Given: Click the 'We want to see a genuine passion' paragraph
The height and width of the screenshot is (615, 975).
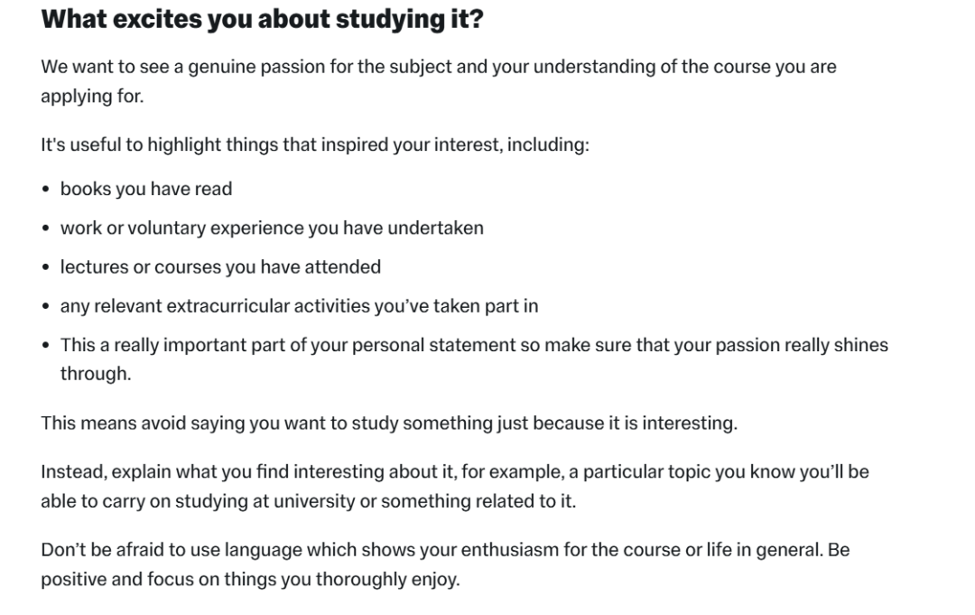Looking at the screenshot, I should 439,81.
